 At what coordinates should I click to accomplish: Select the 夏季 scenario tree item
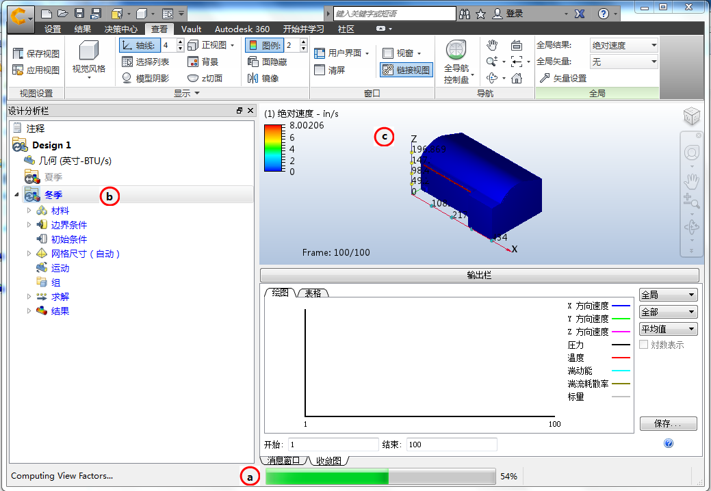(53, 176)
